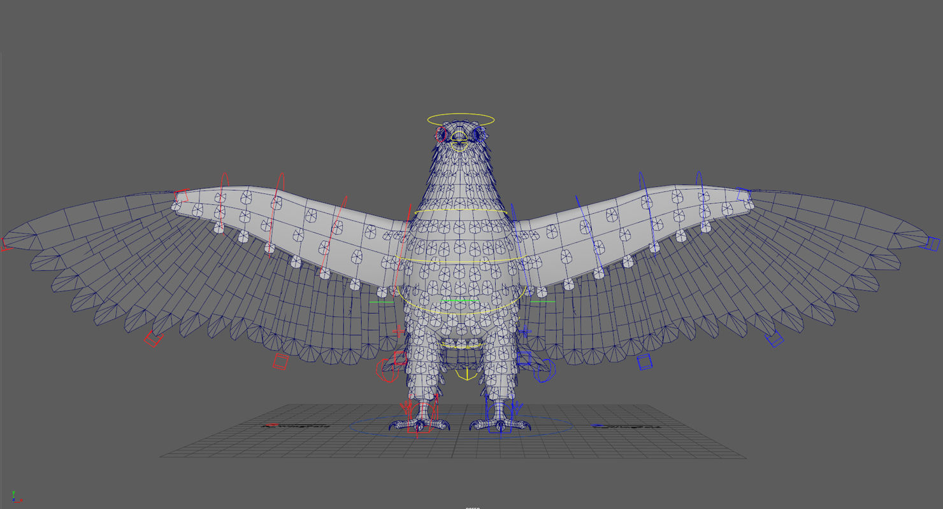This screenshot has width=943, height=509.
Task: Select the yellow tail ring control
Action: (x=462, y=345)
